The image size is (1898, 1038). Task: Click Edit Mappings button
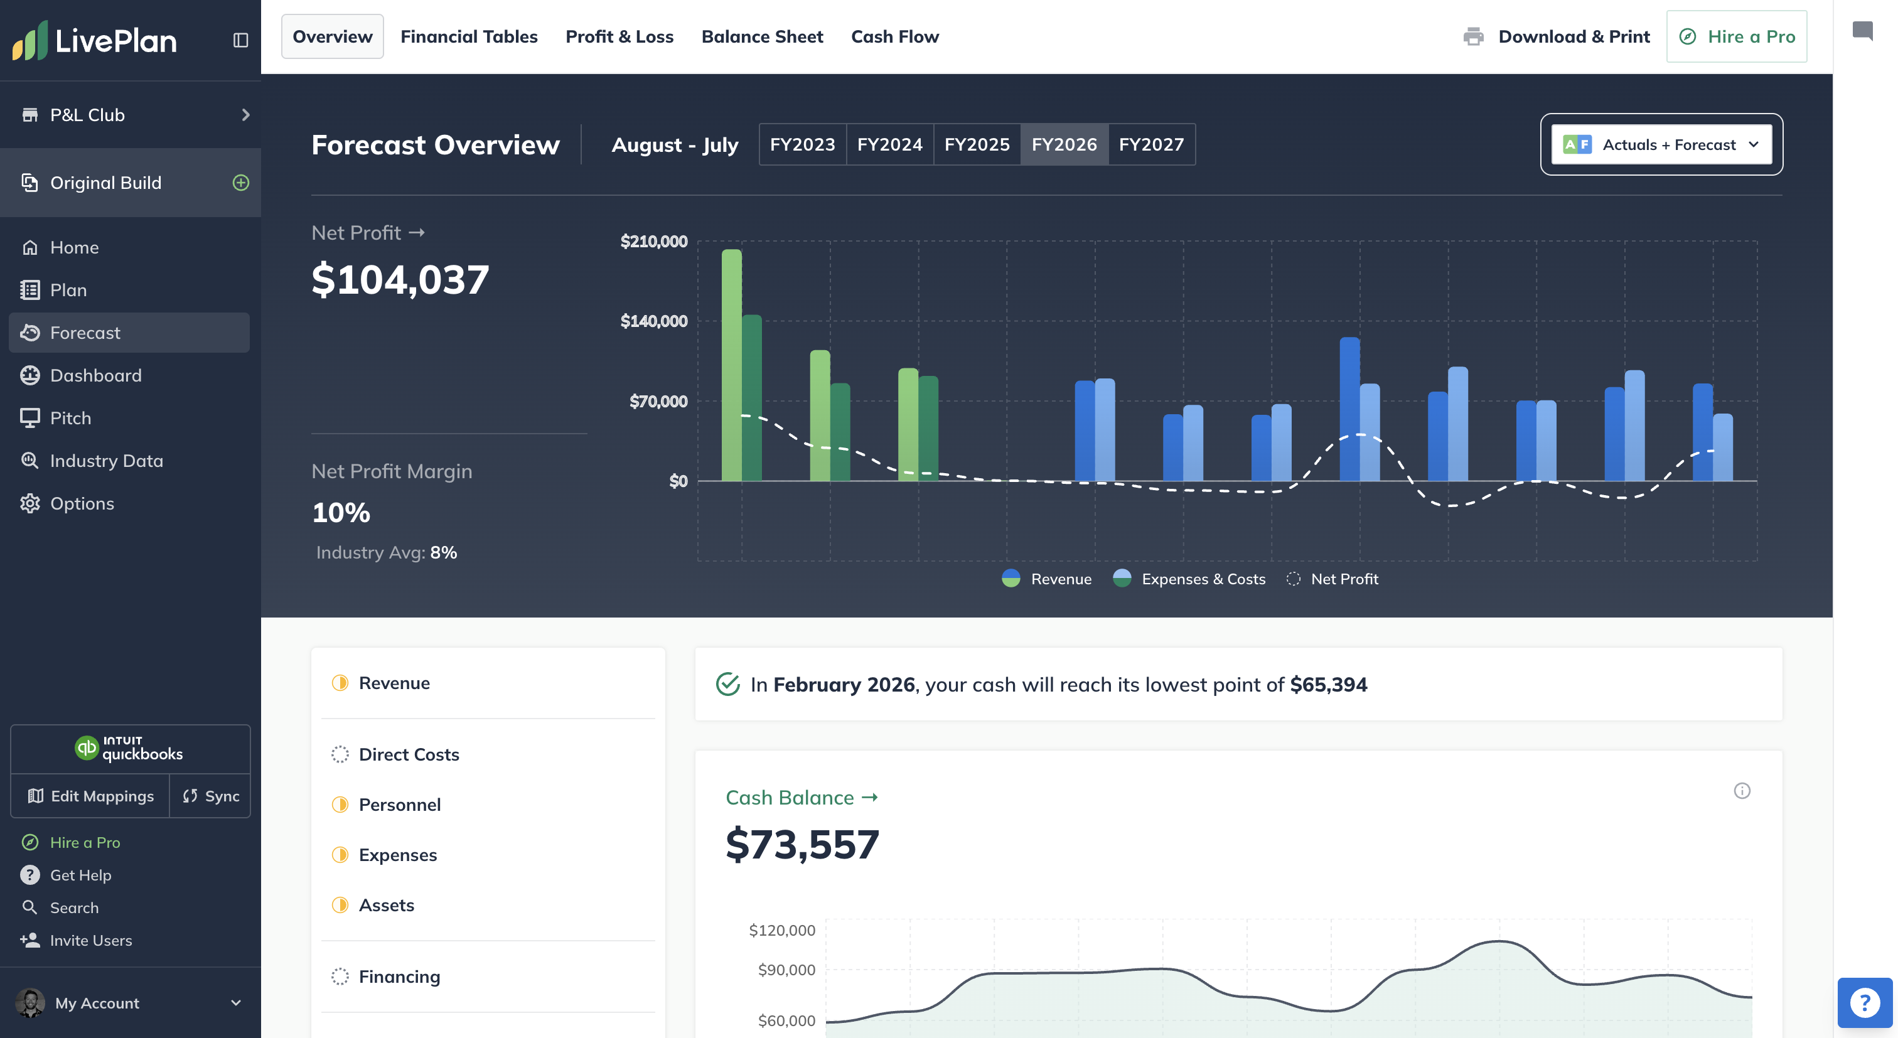pyautogui.click(x=90, y=796)
